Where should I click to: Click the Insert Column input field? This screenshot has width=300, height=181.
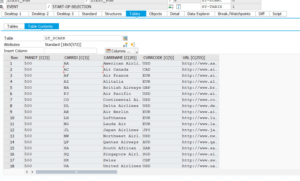[x=70, y=51]
